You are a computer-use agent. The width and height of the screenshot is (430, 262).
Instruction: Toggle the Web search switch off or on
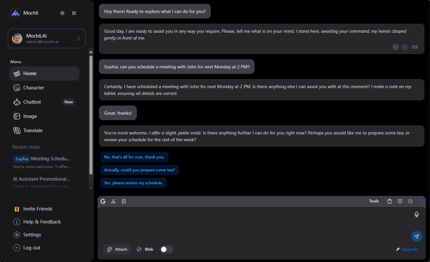pos(166,249)
